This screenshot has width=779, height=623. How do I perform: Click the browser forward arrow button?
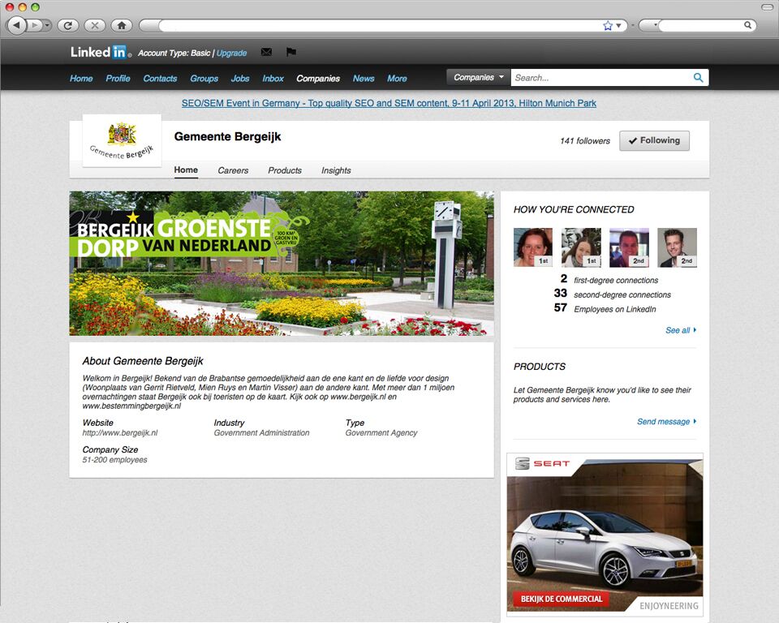tap(34, 25)
